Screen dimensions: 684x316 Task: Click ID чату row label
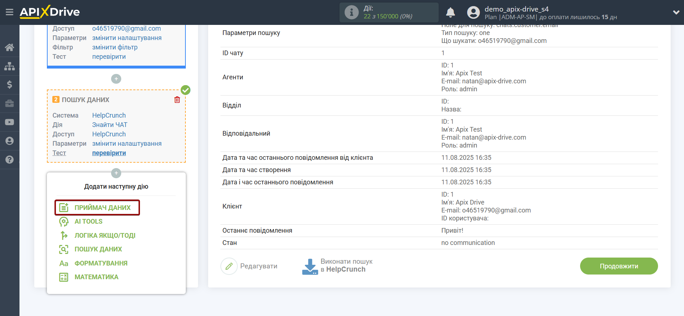pyautogui.click(x=233, y=53)
